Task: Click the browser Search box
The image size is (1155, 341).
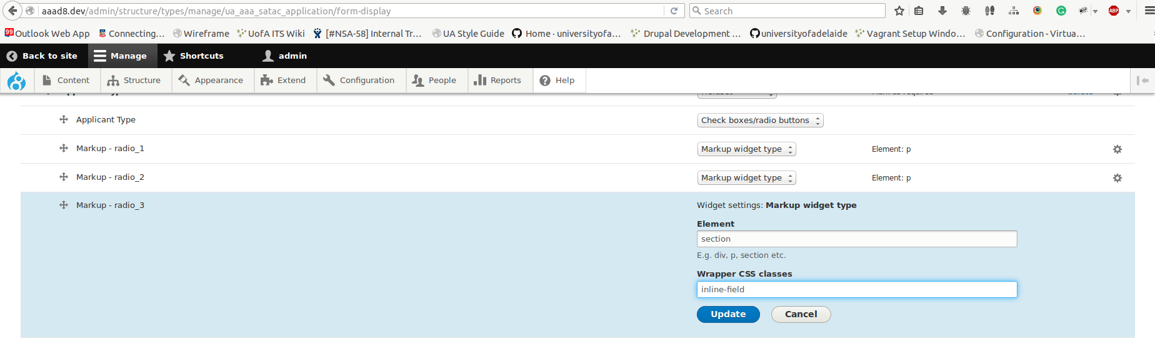Action: pyautogui.click(x=787, y=11)
